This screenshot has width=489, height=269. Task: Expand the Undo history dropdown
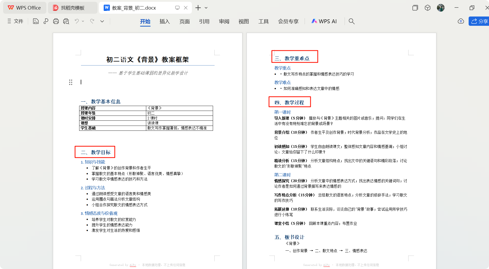click(83, 21)
